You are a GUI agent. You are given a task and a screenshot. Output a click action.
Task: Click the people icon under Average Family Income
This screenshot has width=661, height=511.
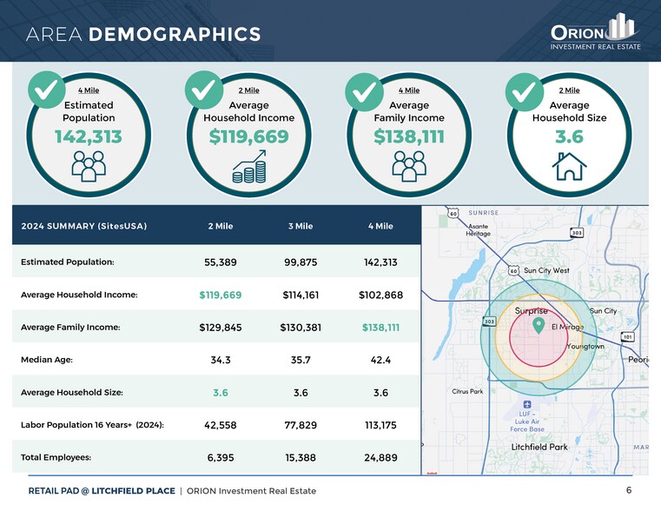[408, 165]
